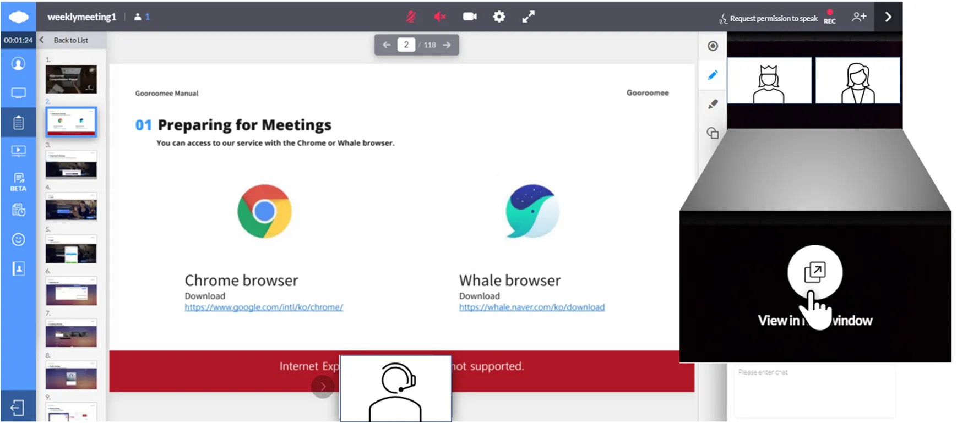Click the weeklymeeting1 room title
This screenshot has width=968, height=423.
82,17
